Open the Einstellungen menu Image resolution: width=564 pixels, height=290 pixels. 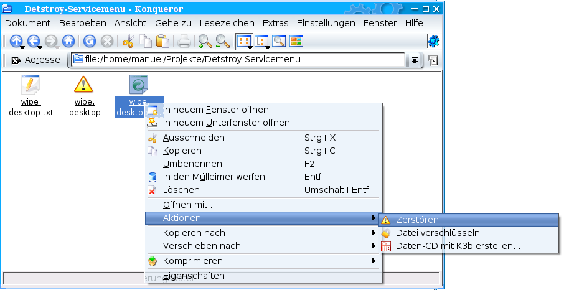[326, 24]
